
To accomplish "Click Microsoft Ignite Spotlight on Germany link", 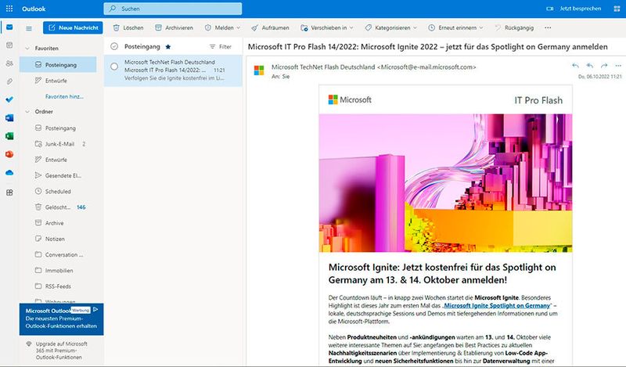I will point(497,305).
